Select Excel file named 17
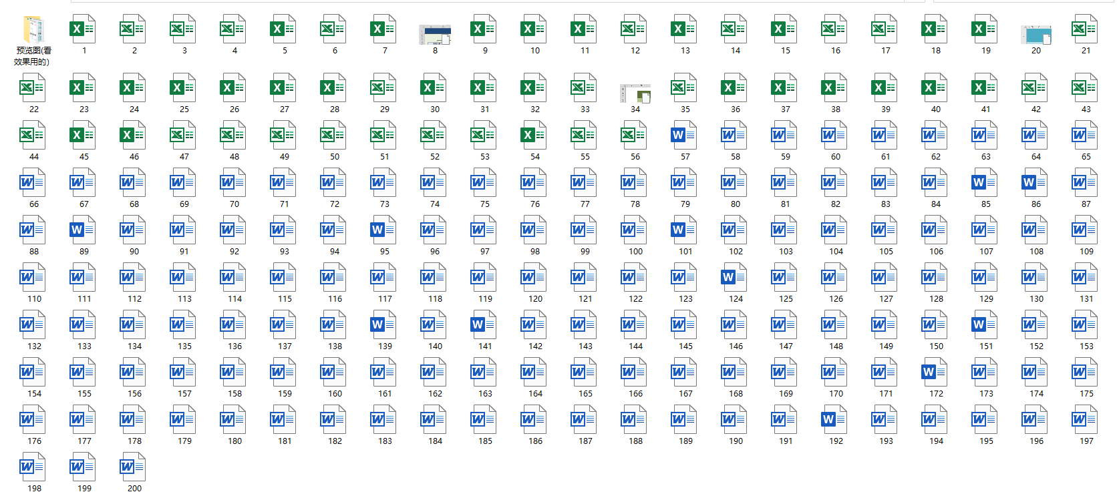Screen dimensions: 1117x500 [885, 30]
